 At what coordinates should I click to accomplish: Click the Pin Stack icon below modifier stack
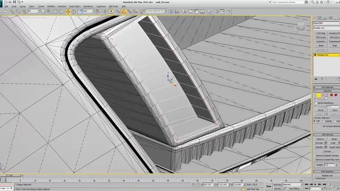(316, 79)
